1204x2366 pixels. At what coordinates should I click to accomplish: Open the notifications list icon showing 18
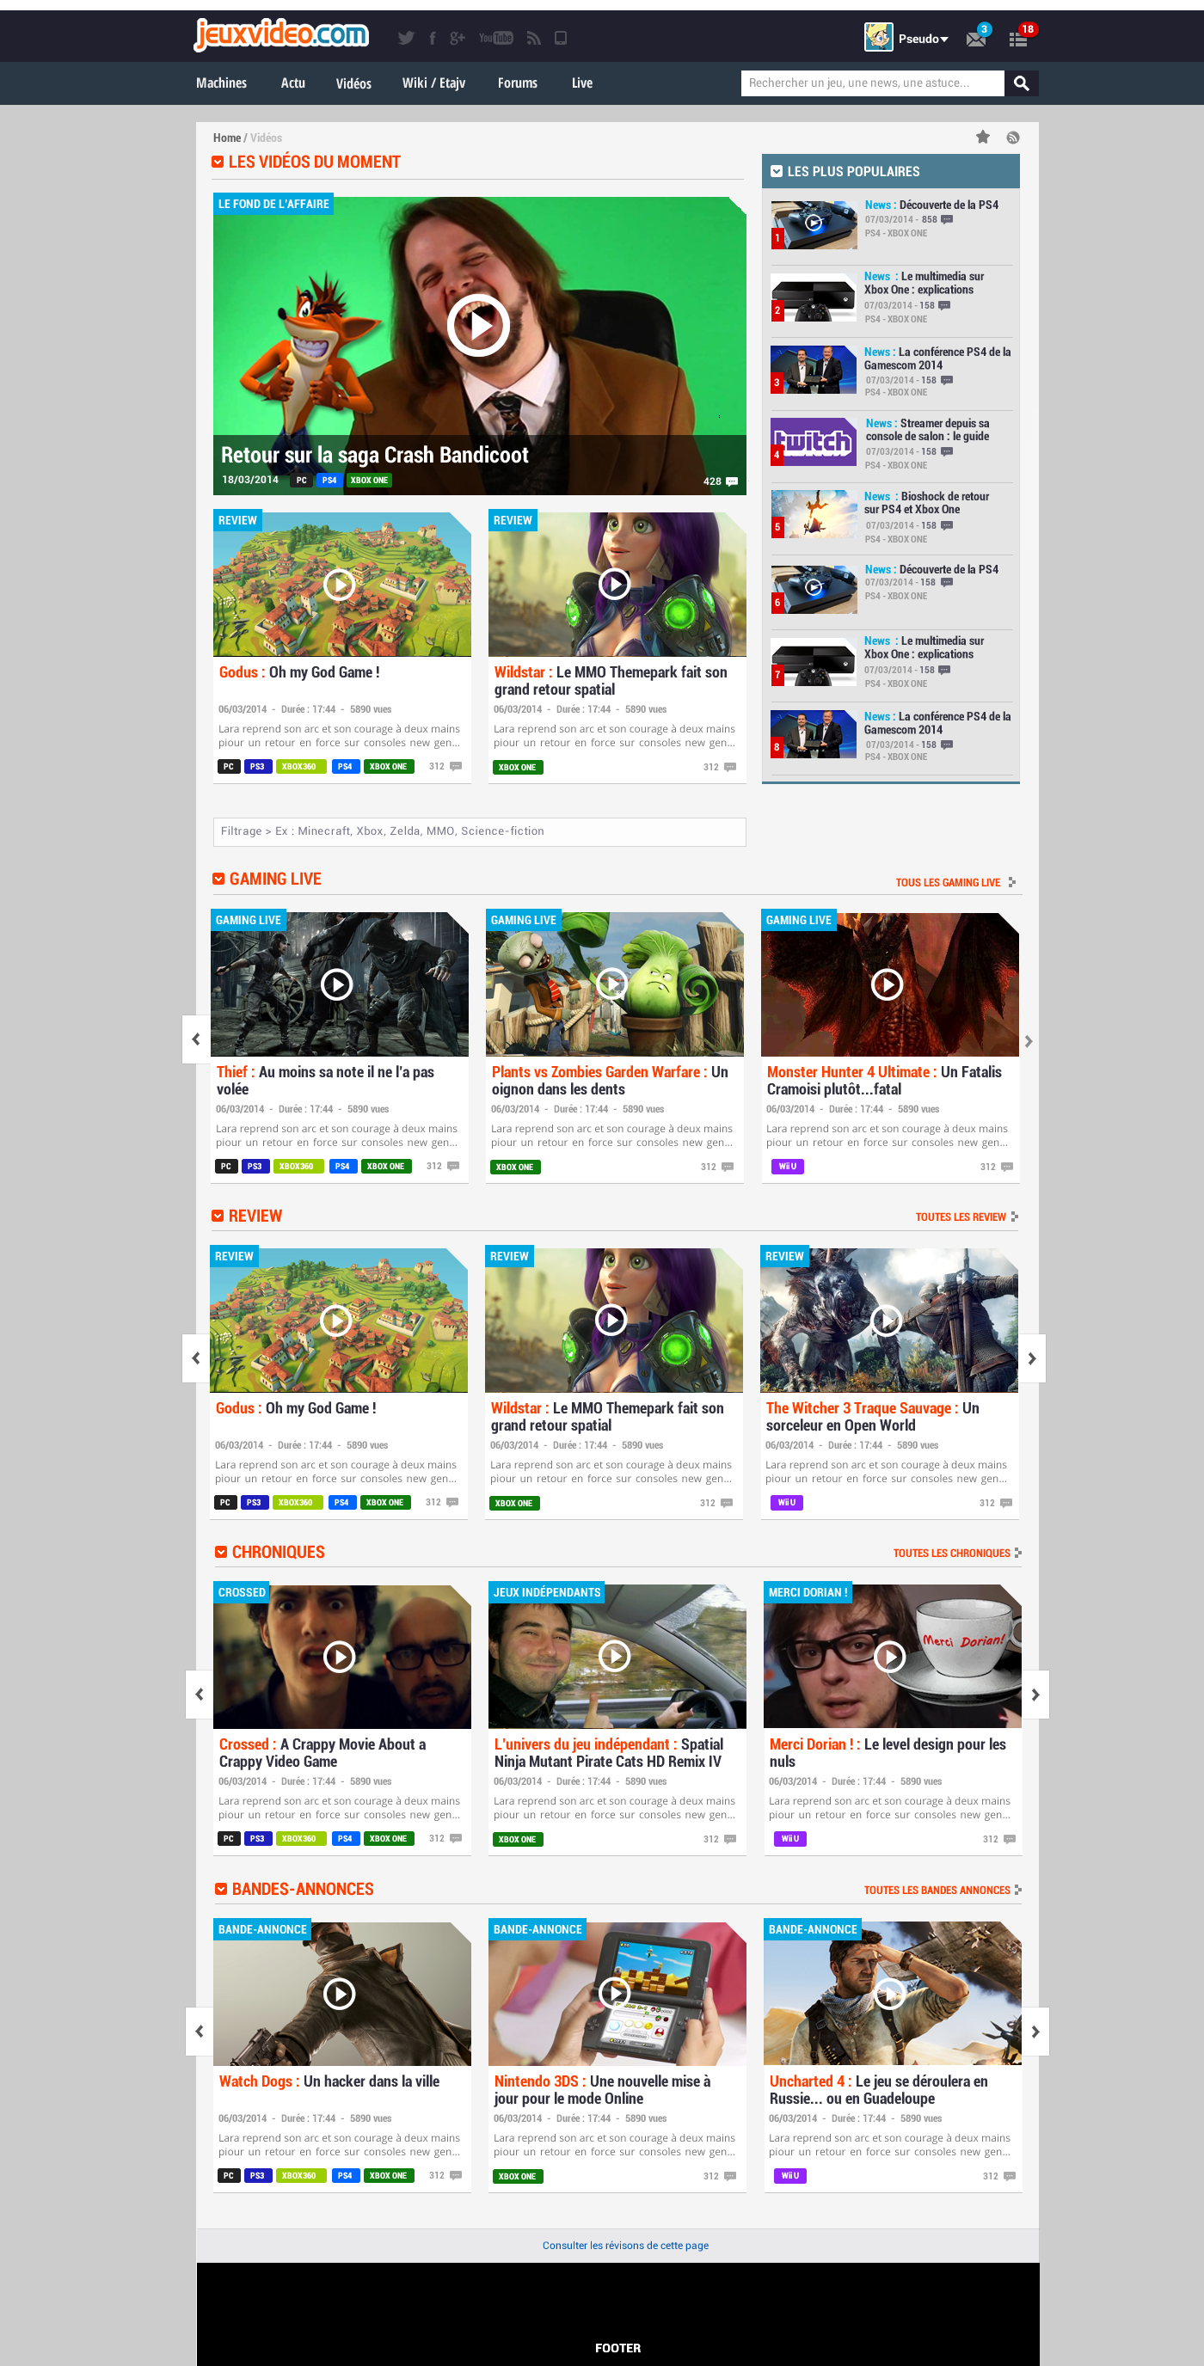coord(1017,39)
